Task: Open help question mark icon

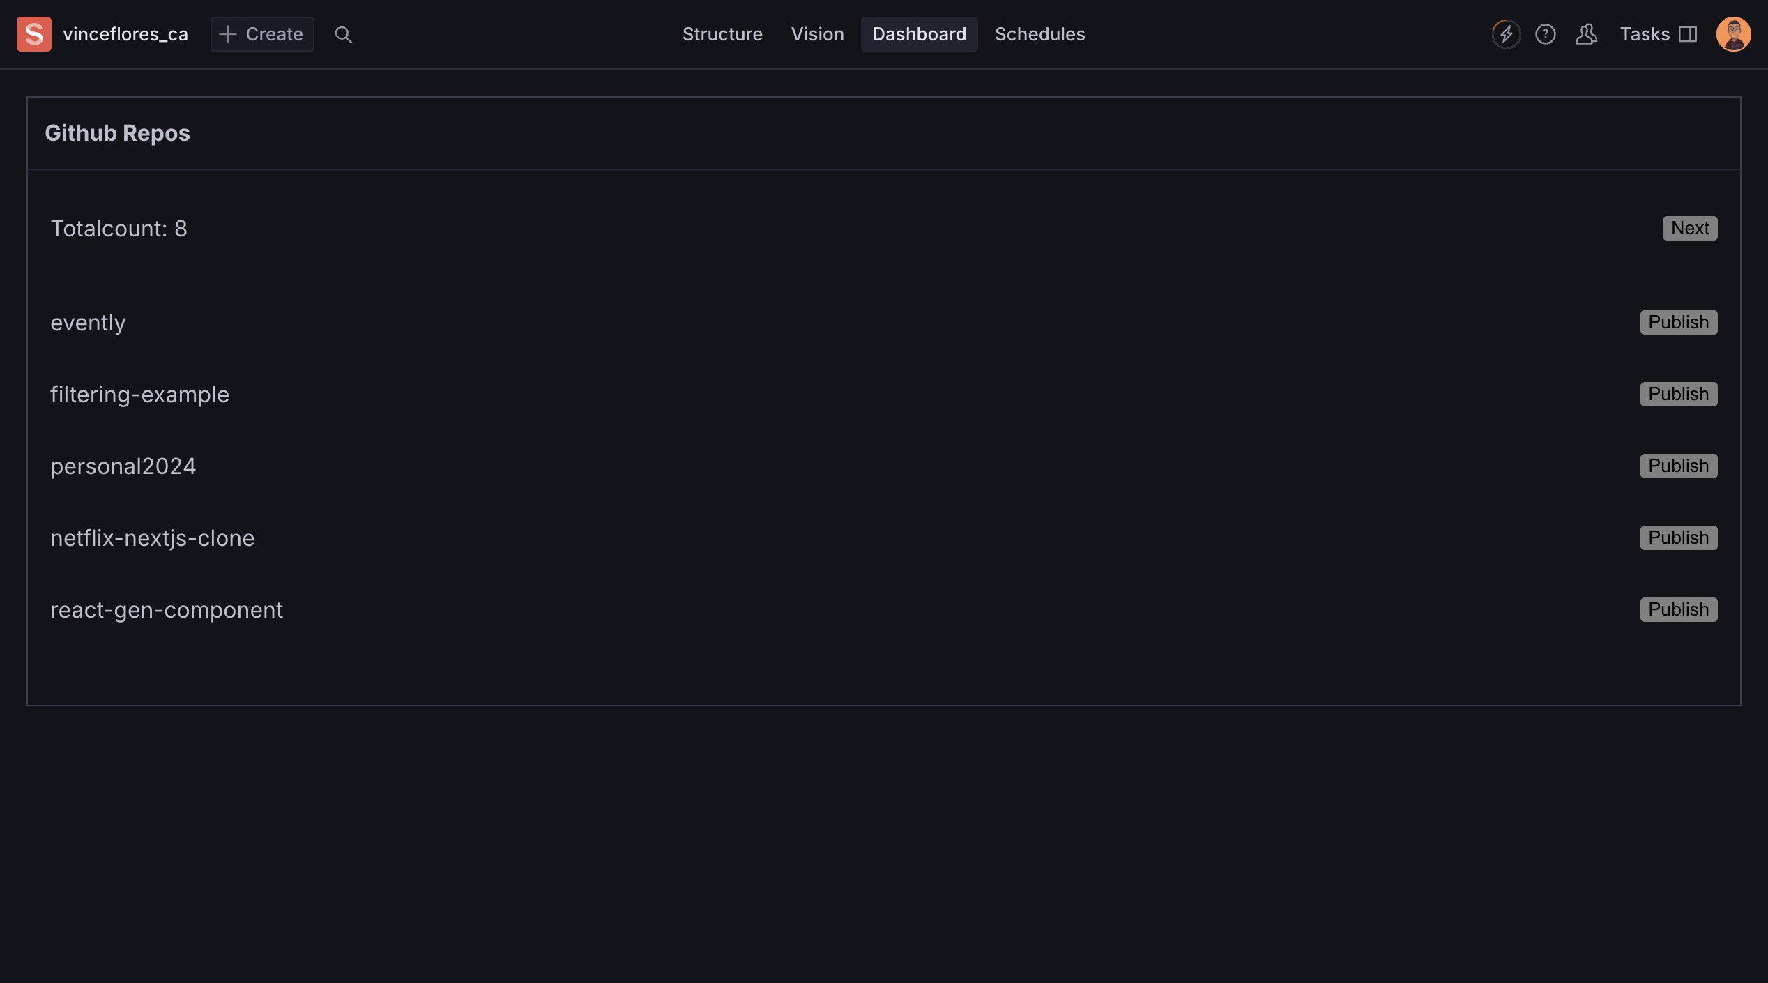Action: tap(1545, 34)
